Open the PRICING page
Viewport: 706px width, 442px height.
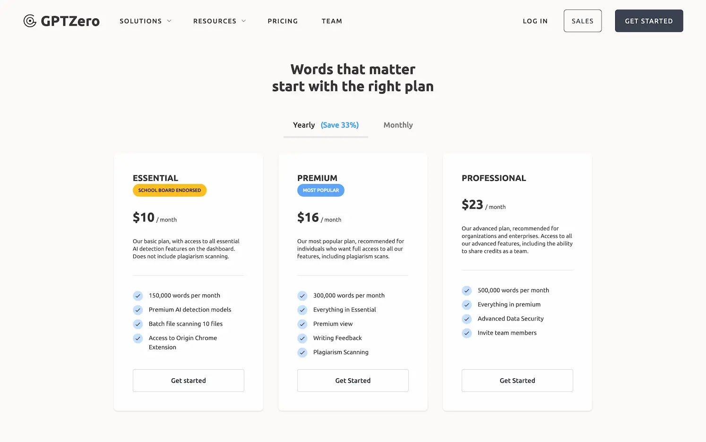283,21
